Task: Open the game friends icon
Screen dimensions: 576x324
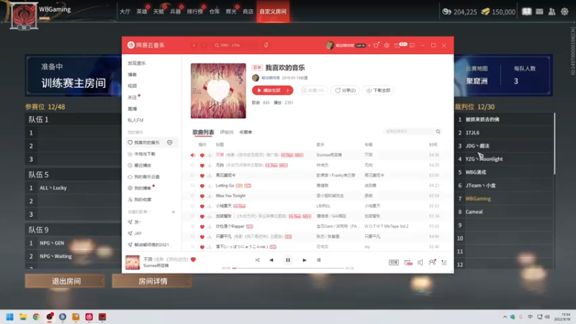Action: click(552, 12)
